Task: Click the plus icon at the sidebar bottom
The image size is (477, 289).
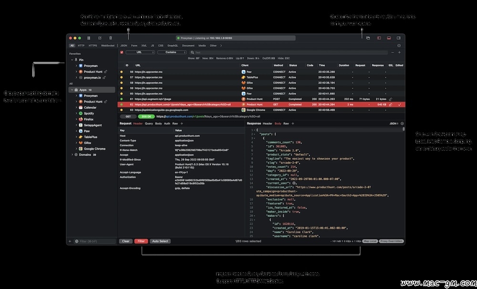Action: [70, 241]
